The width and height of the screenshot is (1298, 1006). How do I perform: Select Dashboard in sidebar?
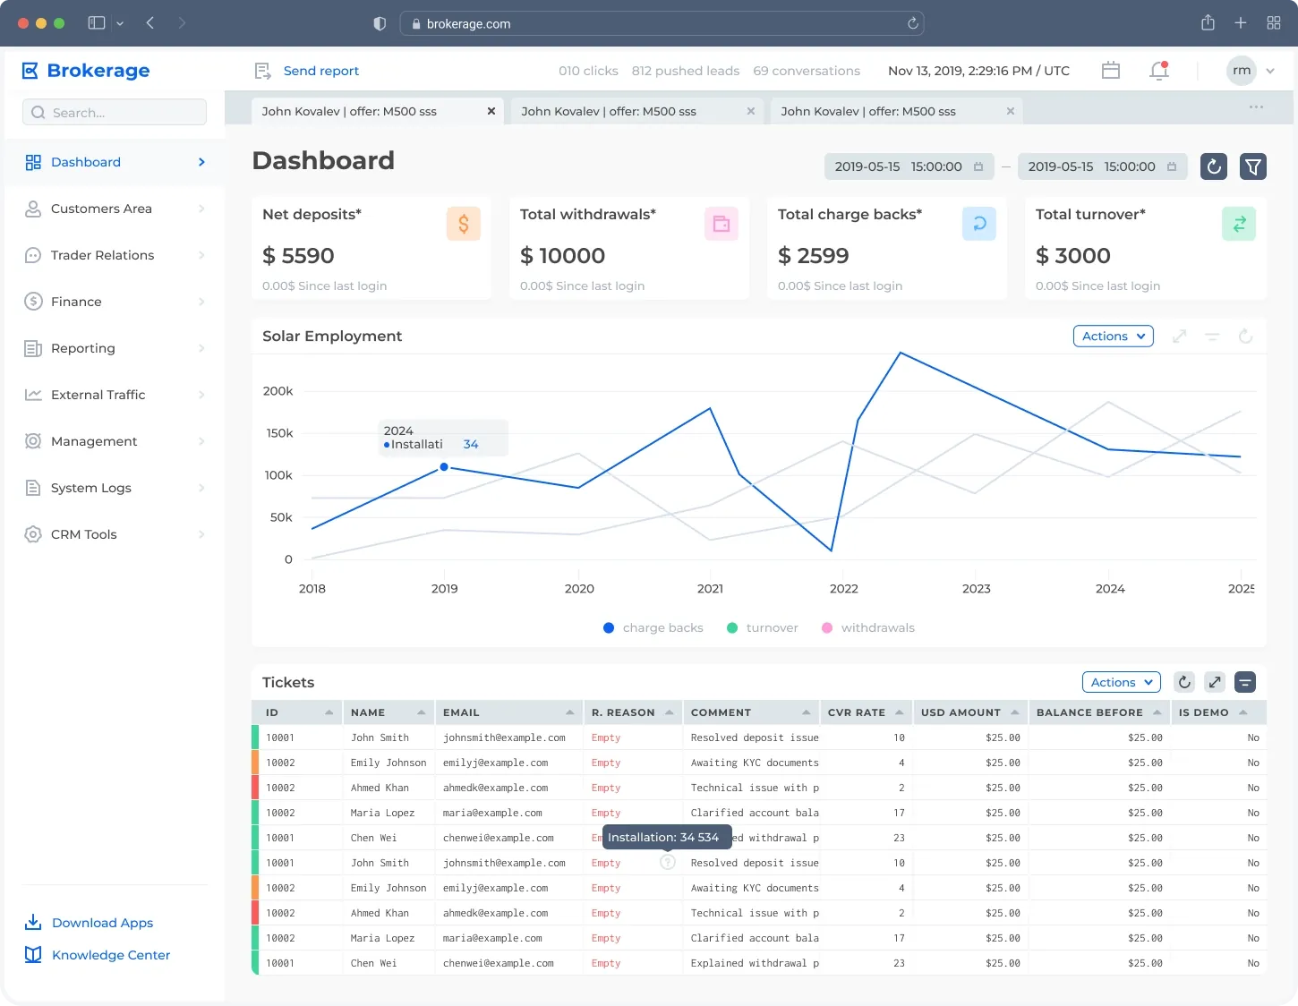coord(115,162)
